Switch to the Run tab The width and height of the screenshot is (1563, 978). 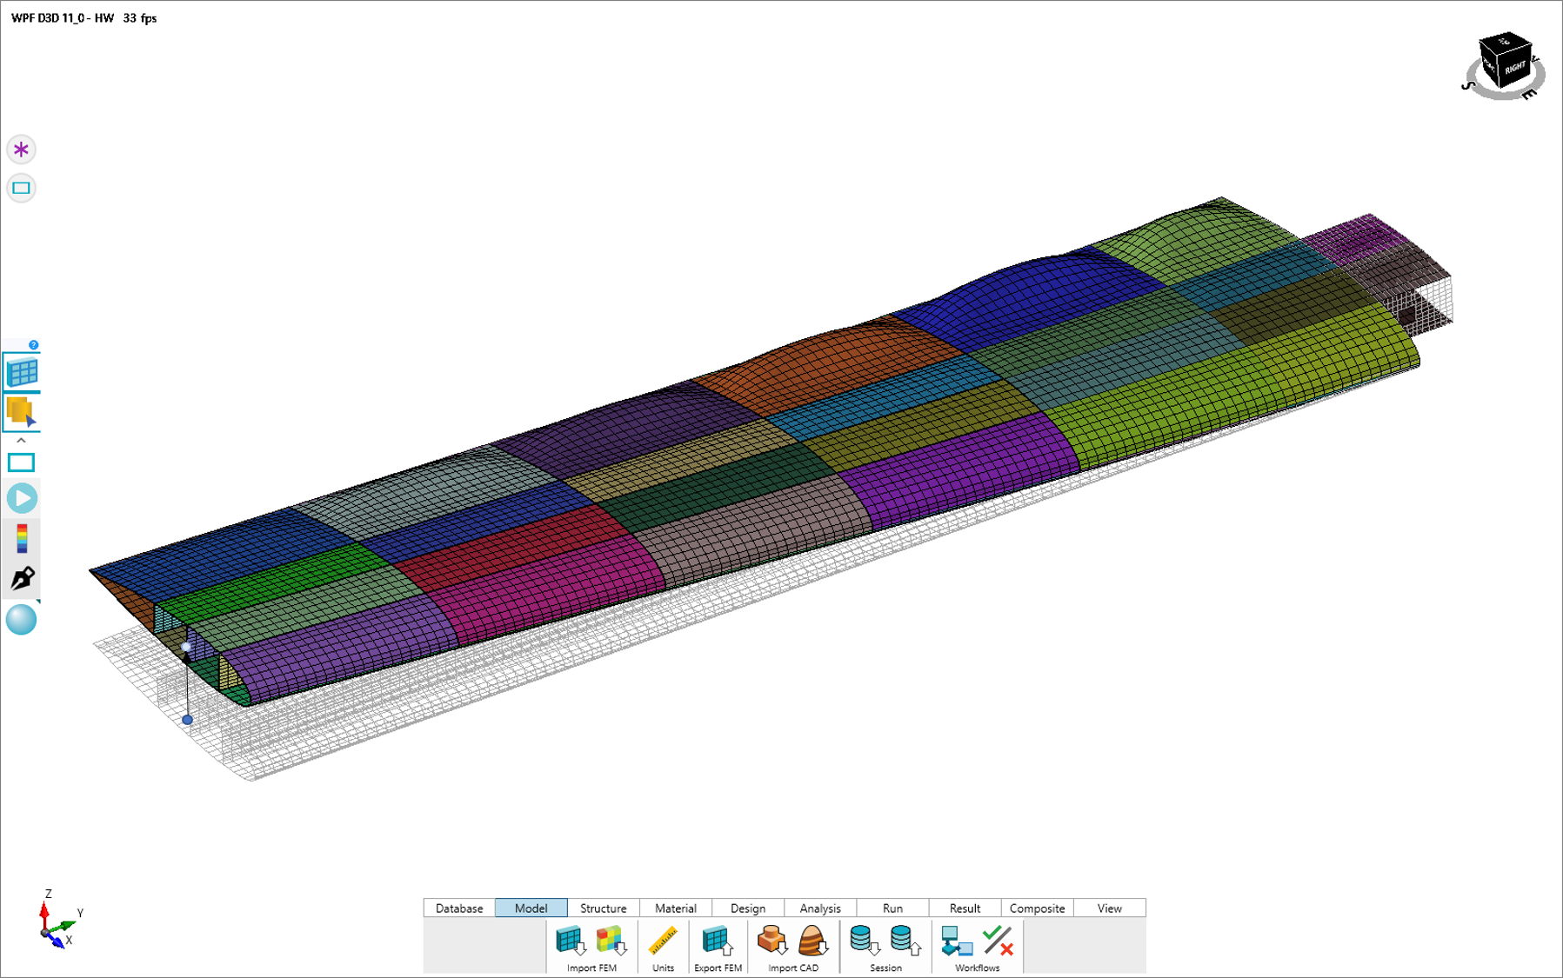point(892,908)
